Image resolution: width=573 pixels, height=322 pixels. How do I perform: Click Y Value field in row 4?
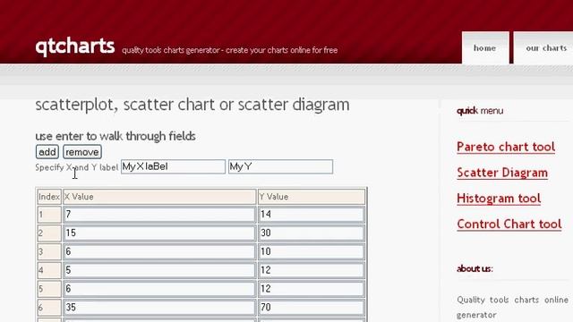tap(312, 270)
